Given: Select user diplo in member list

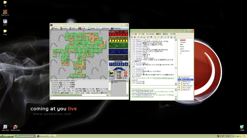Looking at the screenshot, I should pos(181,44).
